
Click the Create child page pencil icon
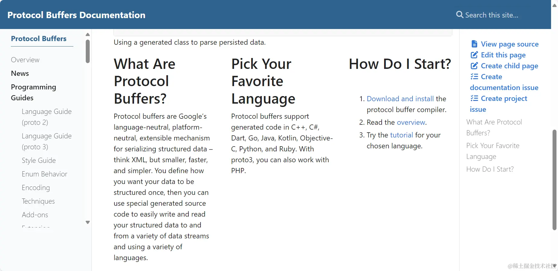point(474,66)
